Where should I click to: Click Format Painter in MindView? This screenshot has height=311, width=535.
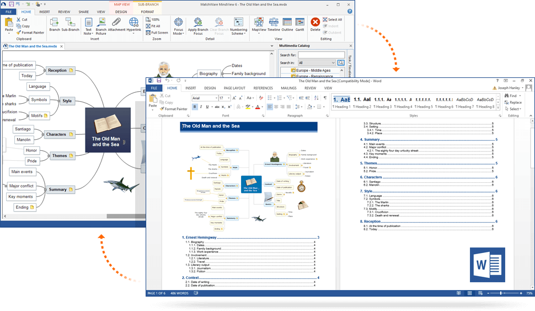point(30,33)
